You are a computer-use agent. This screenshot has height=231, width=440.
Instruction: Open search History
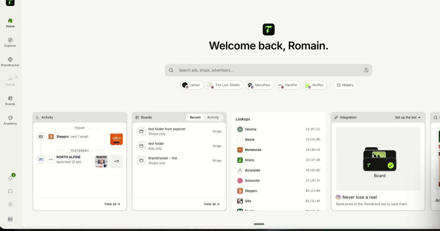(x=345, y=85)
